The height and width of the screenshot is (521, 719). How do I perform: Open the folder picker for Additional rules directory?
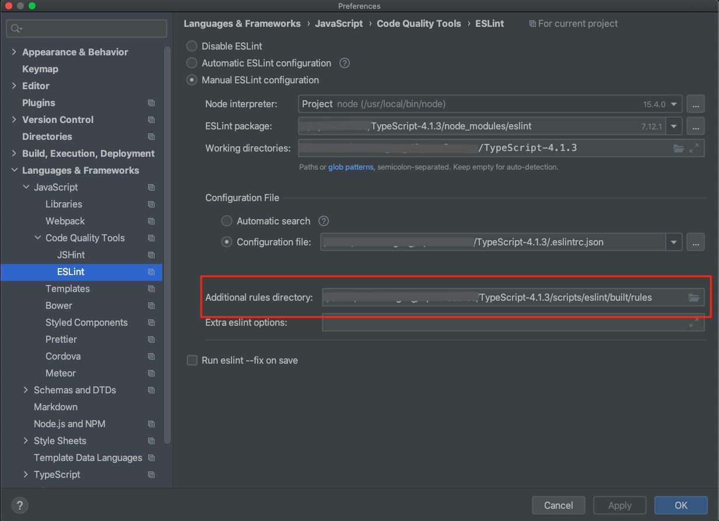tap(694, 297)
